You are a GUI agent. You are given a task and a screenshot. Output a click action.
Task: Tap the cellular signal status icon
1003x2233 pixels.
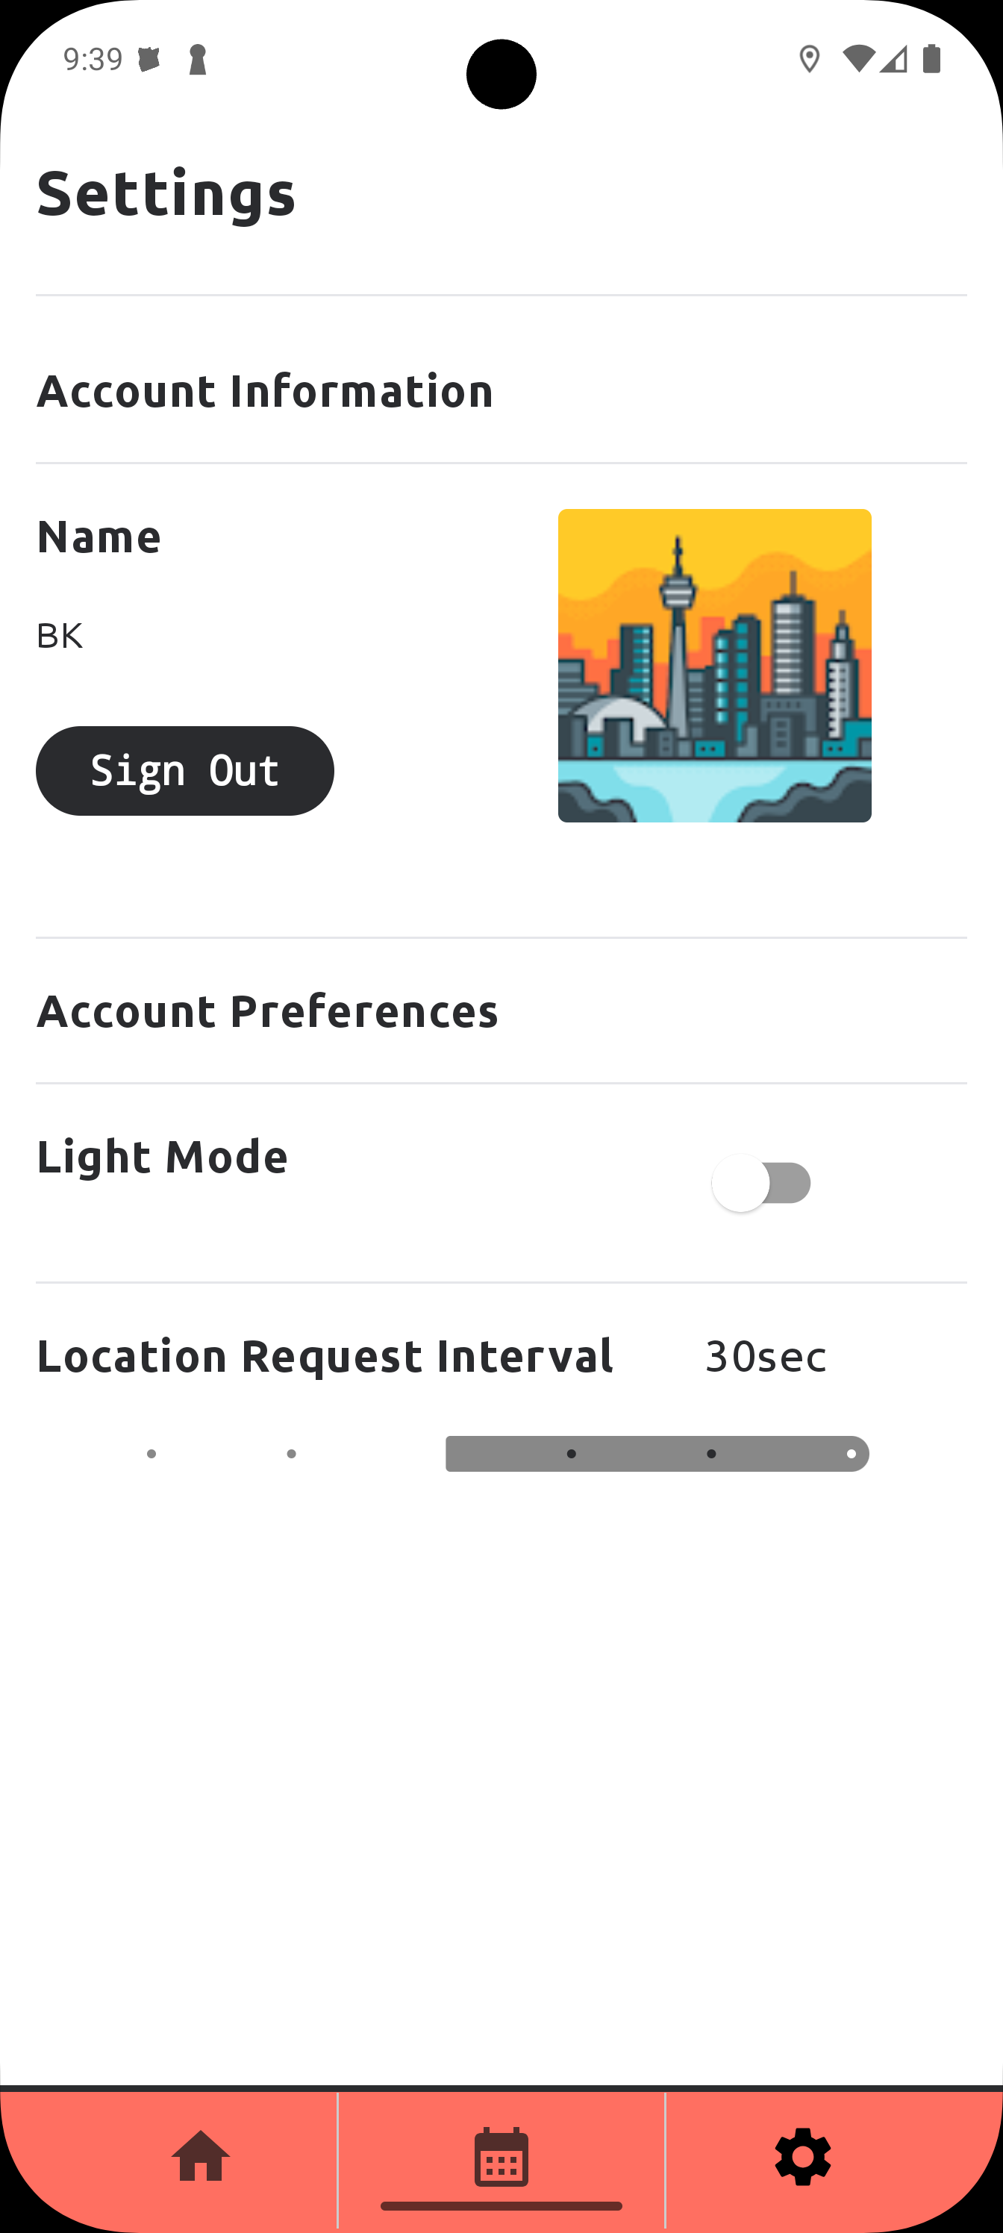[894, 59]
